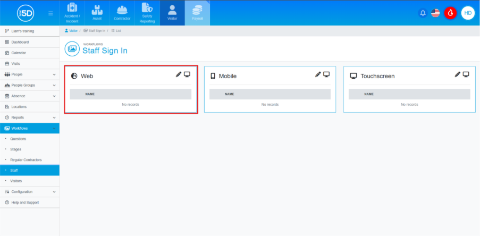Screen dimensions: 480x236
Task: Edit the Mobile workflow with pencil icon
Action: point(318,74)
